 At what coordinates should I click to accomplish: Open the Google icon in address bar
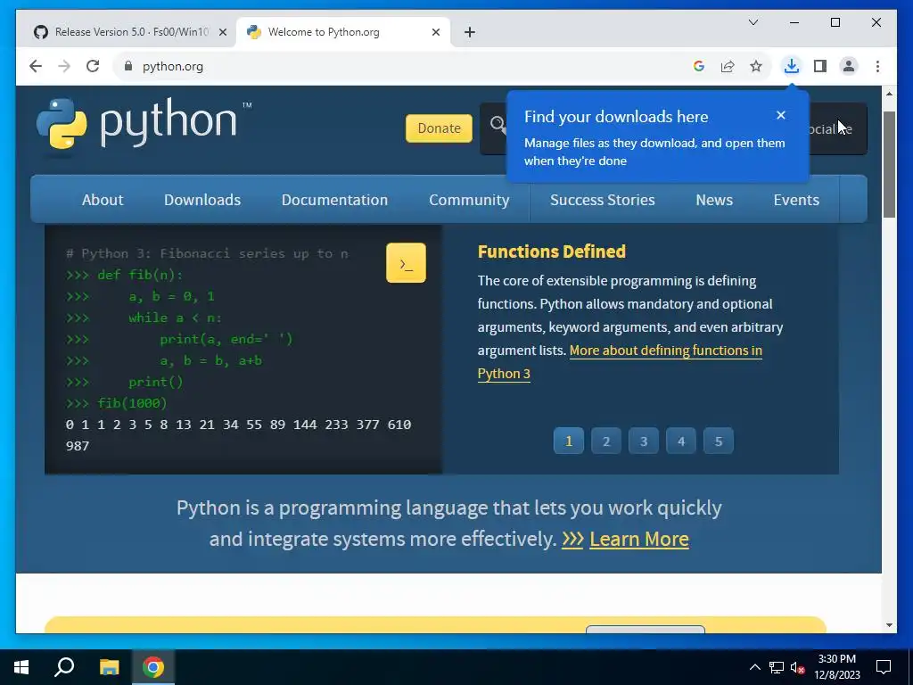[699, 66]
